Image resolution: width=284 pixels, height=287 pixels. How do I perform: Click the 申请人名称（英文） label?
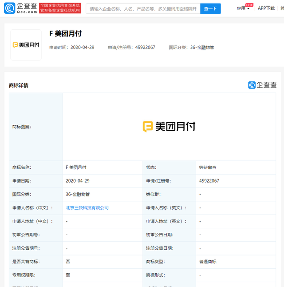click(x=166, y=208)
